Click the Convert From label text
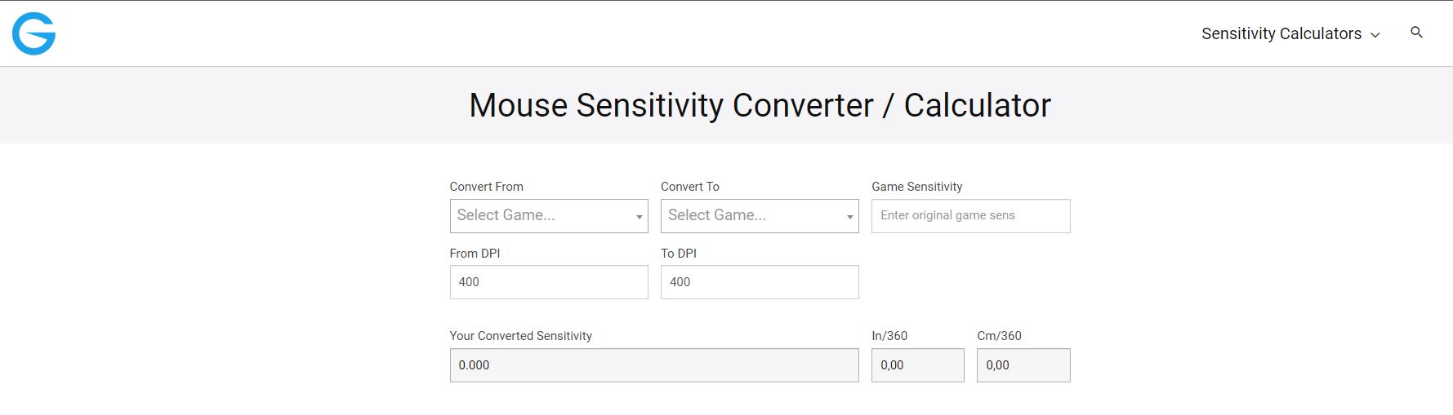The width and height of the screenshot is (1453, 415). point(486,187)
